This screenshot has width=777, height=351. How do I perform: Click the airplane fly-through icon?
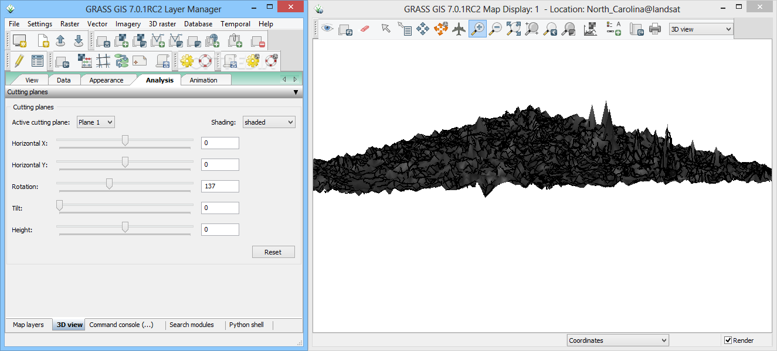pos(459,29)
